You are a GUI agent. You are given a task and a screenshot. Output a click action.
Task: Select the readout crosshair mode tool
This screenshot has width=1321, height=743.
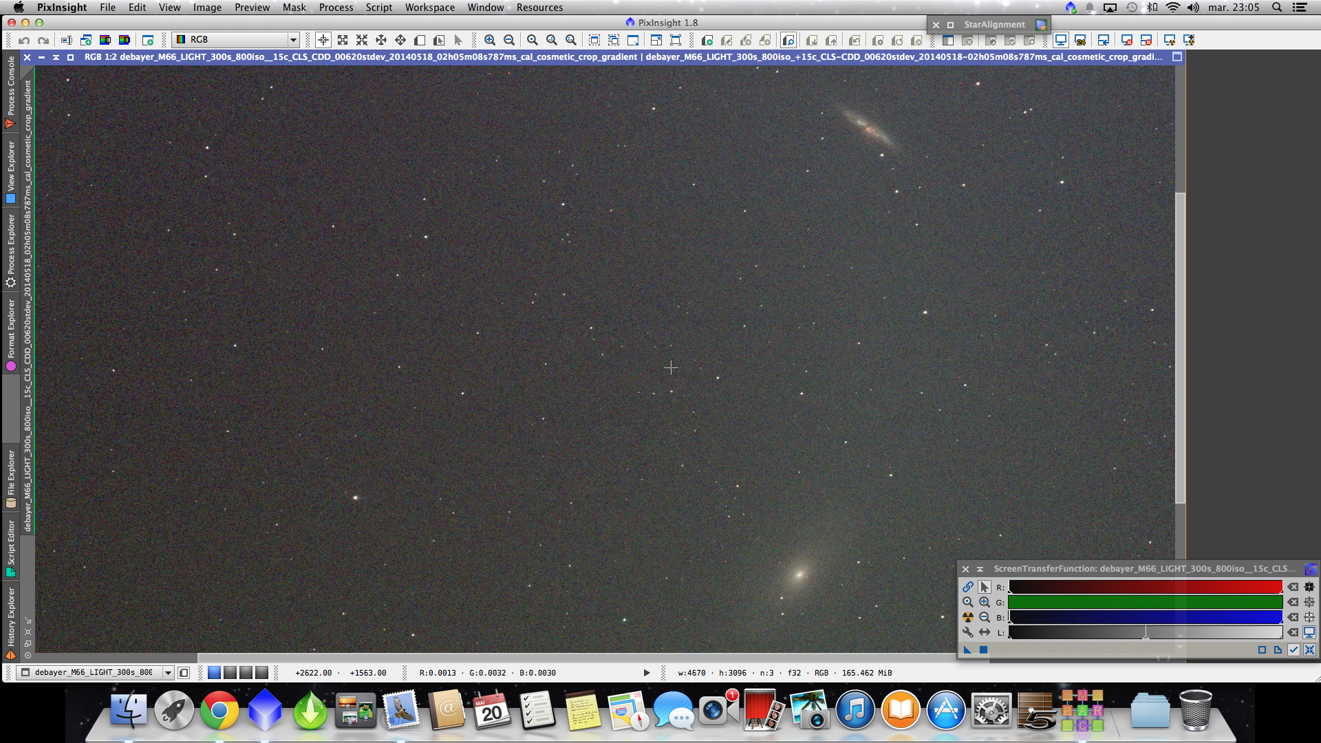[x=323, y=40]
